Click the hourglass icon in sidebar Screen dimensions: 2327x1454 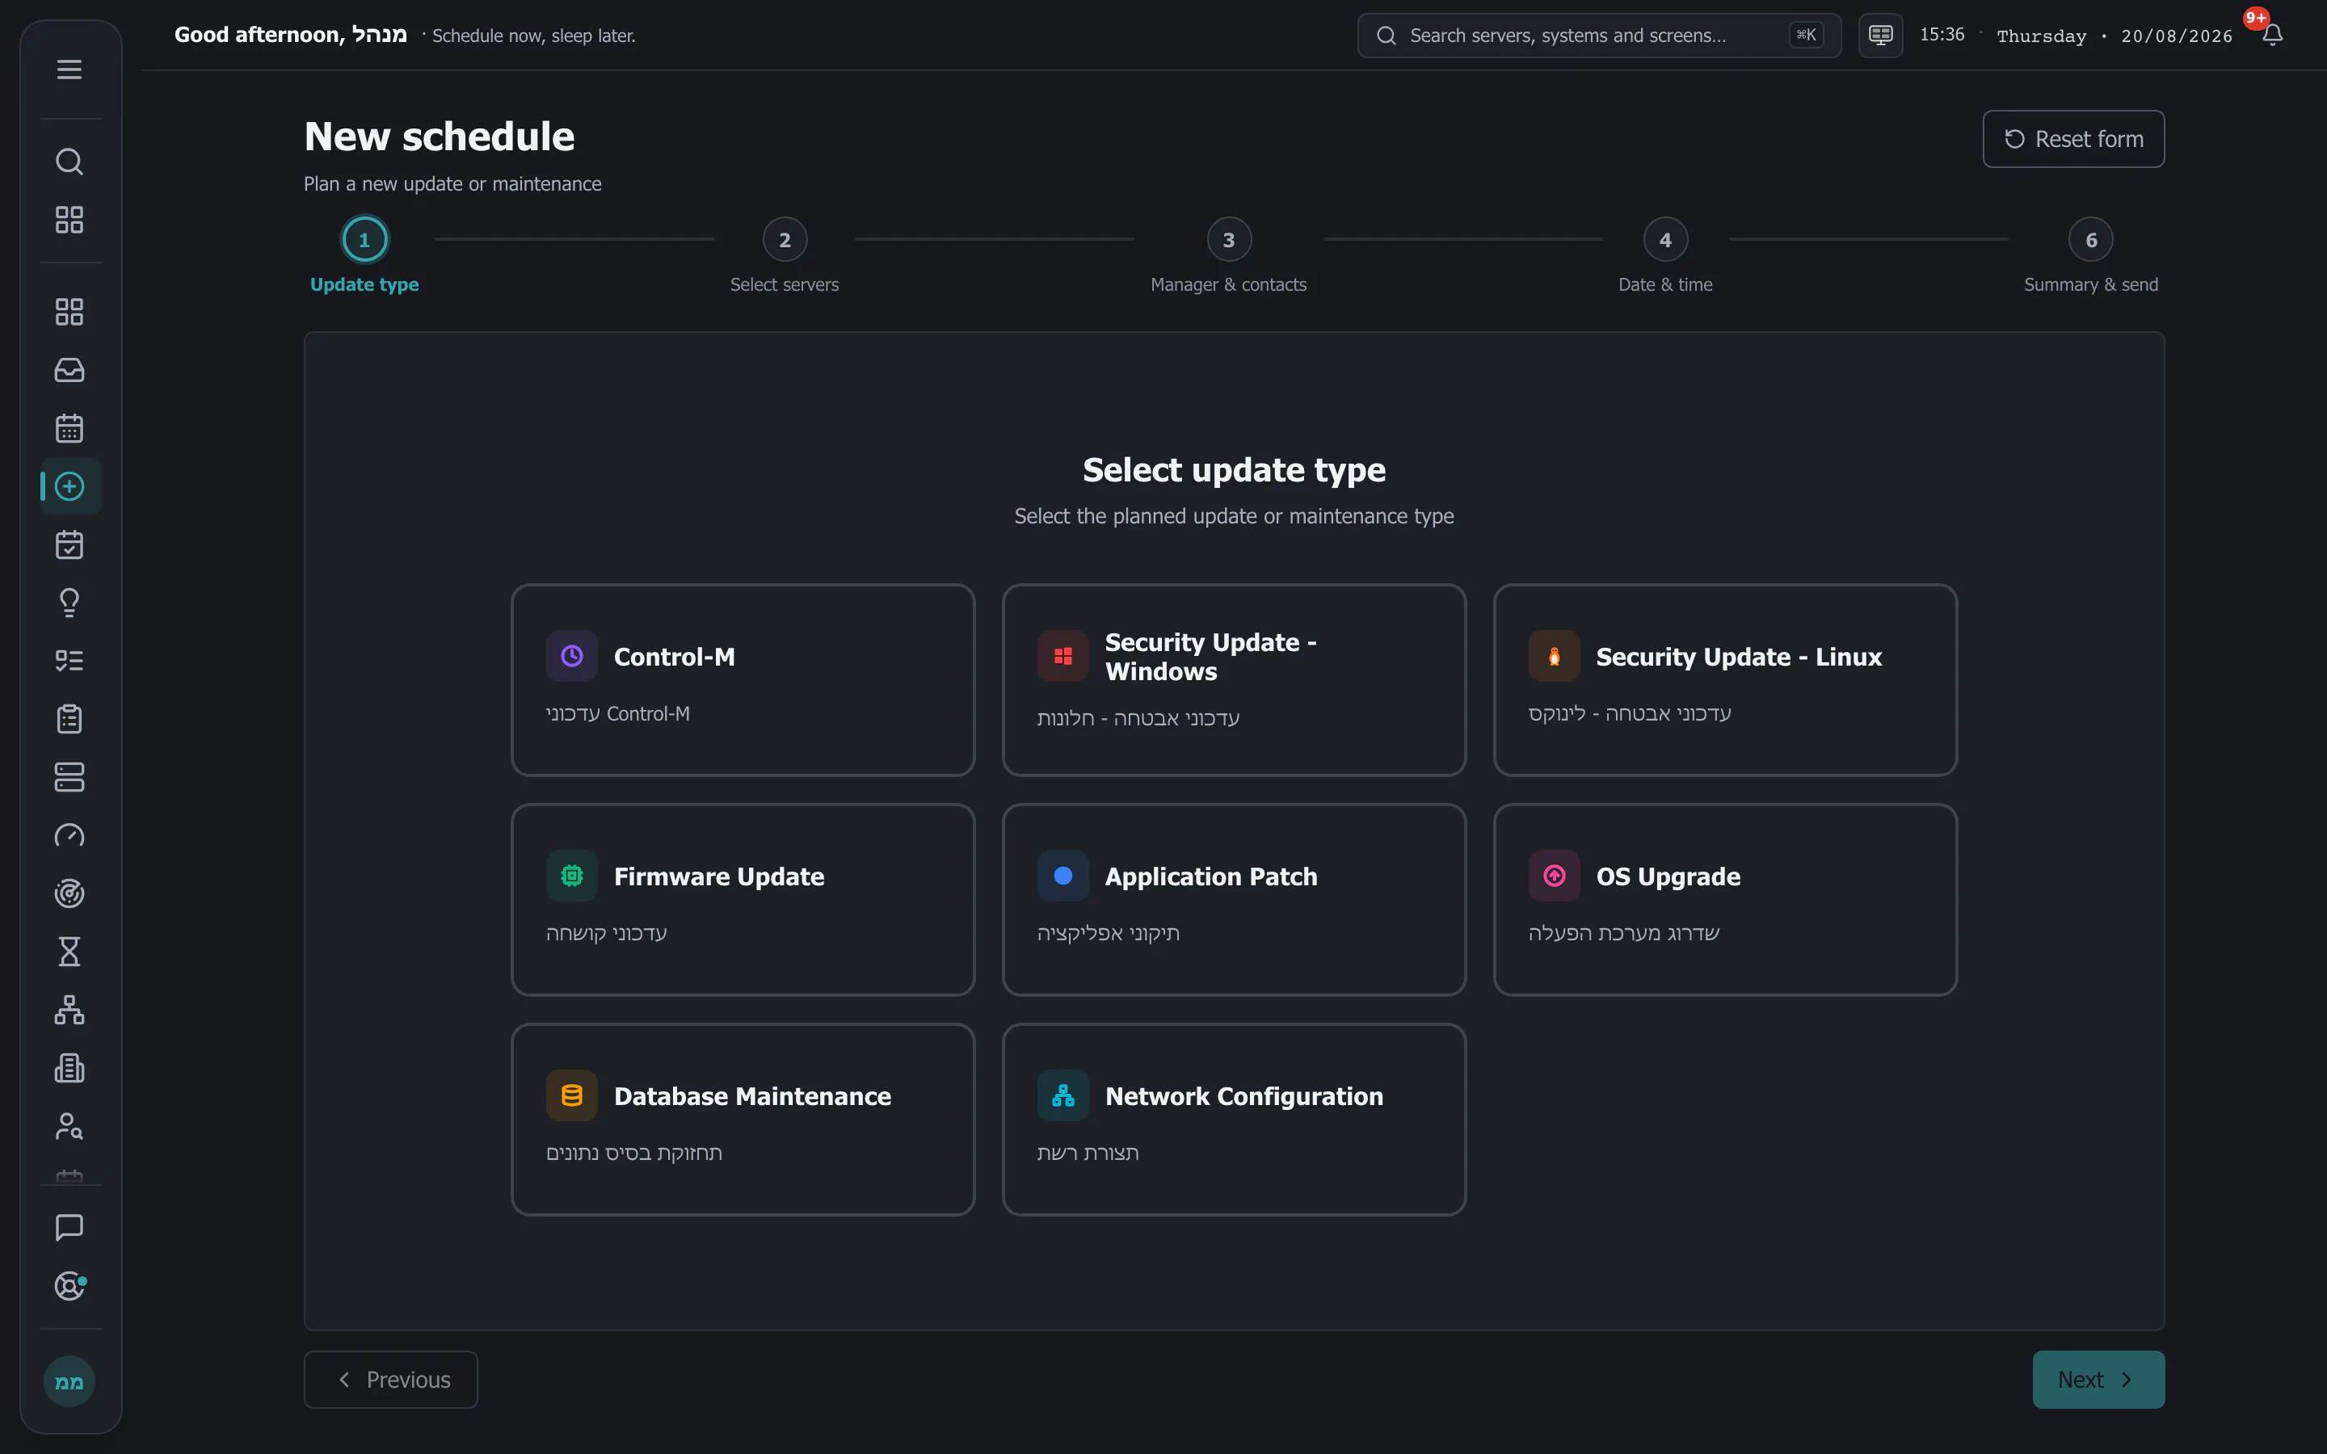click(x=69, y=952)
